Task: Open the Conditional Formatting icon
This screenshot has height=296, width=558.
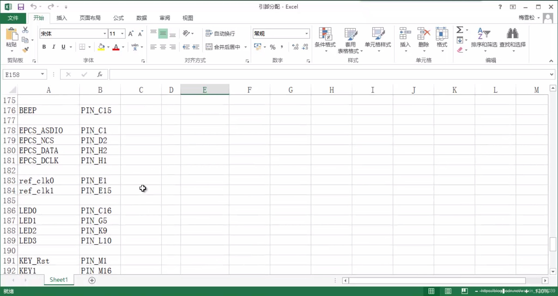Action: click(325, 34)
